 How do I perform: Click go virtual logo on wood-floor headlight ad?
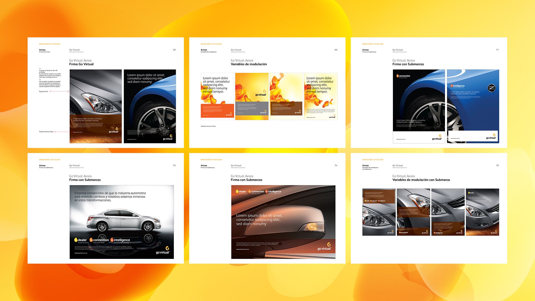pyautogui.click(x=114, y=130)
